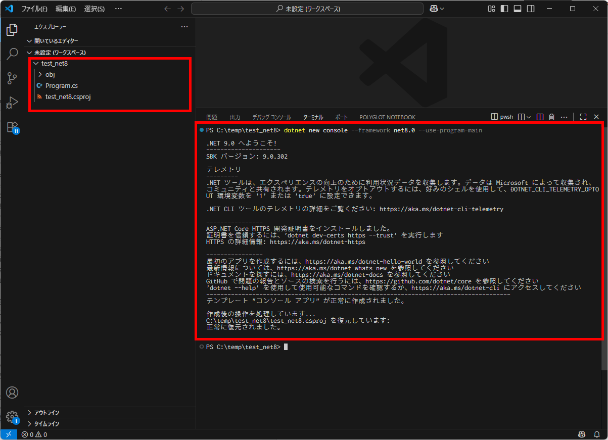Click the Manage gear icon
608x440 pixels.
pyautogui.click(x=12, y=417)
